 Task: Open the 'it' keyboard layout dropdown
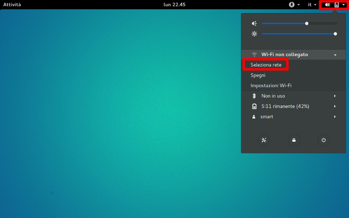click(312, 5)
